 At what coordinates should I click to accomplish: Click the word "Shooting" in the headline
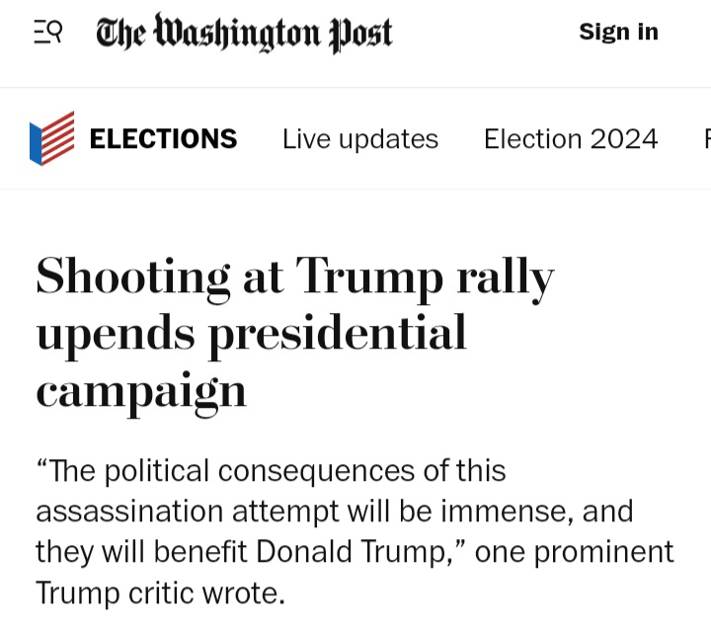pos(134,278)
